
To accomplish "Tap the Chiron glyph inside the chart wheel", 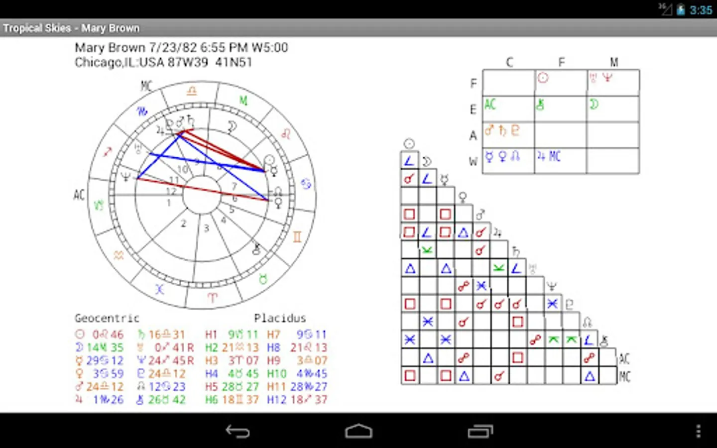I will 256,248.
